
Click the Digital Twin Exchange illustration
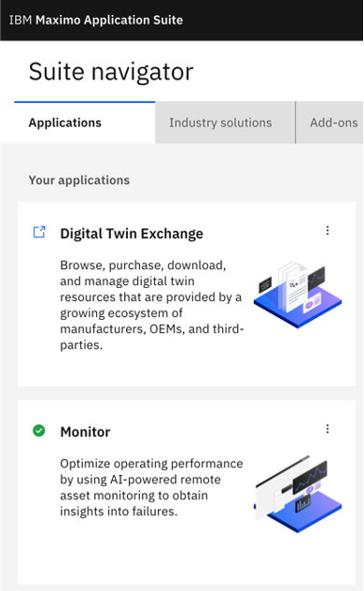(298, 294)
